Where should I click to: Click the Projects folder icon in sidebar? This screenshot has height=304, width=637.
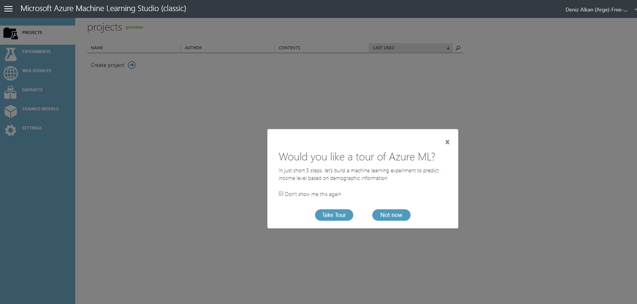tap(11, 34)
